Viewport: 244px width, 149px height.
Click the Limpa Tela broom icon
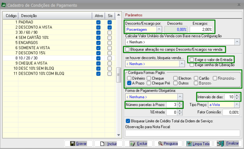[189, 143]
